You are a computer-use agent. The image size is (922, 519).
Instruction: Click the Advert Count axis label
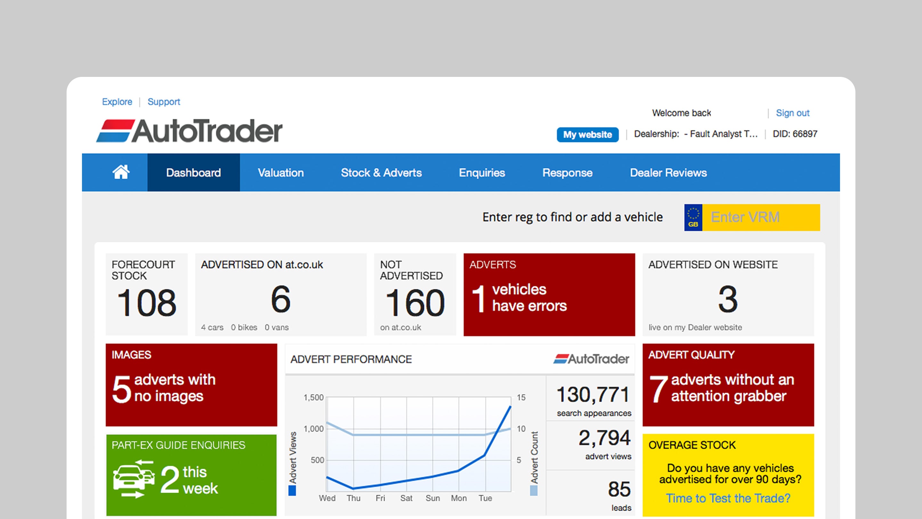pos(534,457)
